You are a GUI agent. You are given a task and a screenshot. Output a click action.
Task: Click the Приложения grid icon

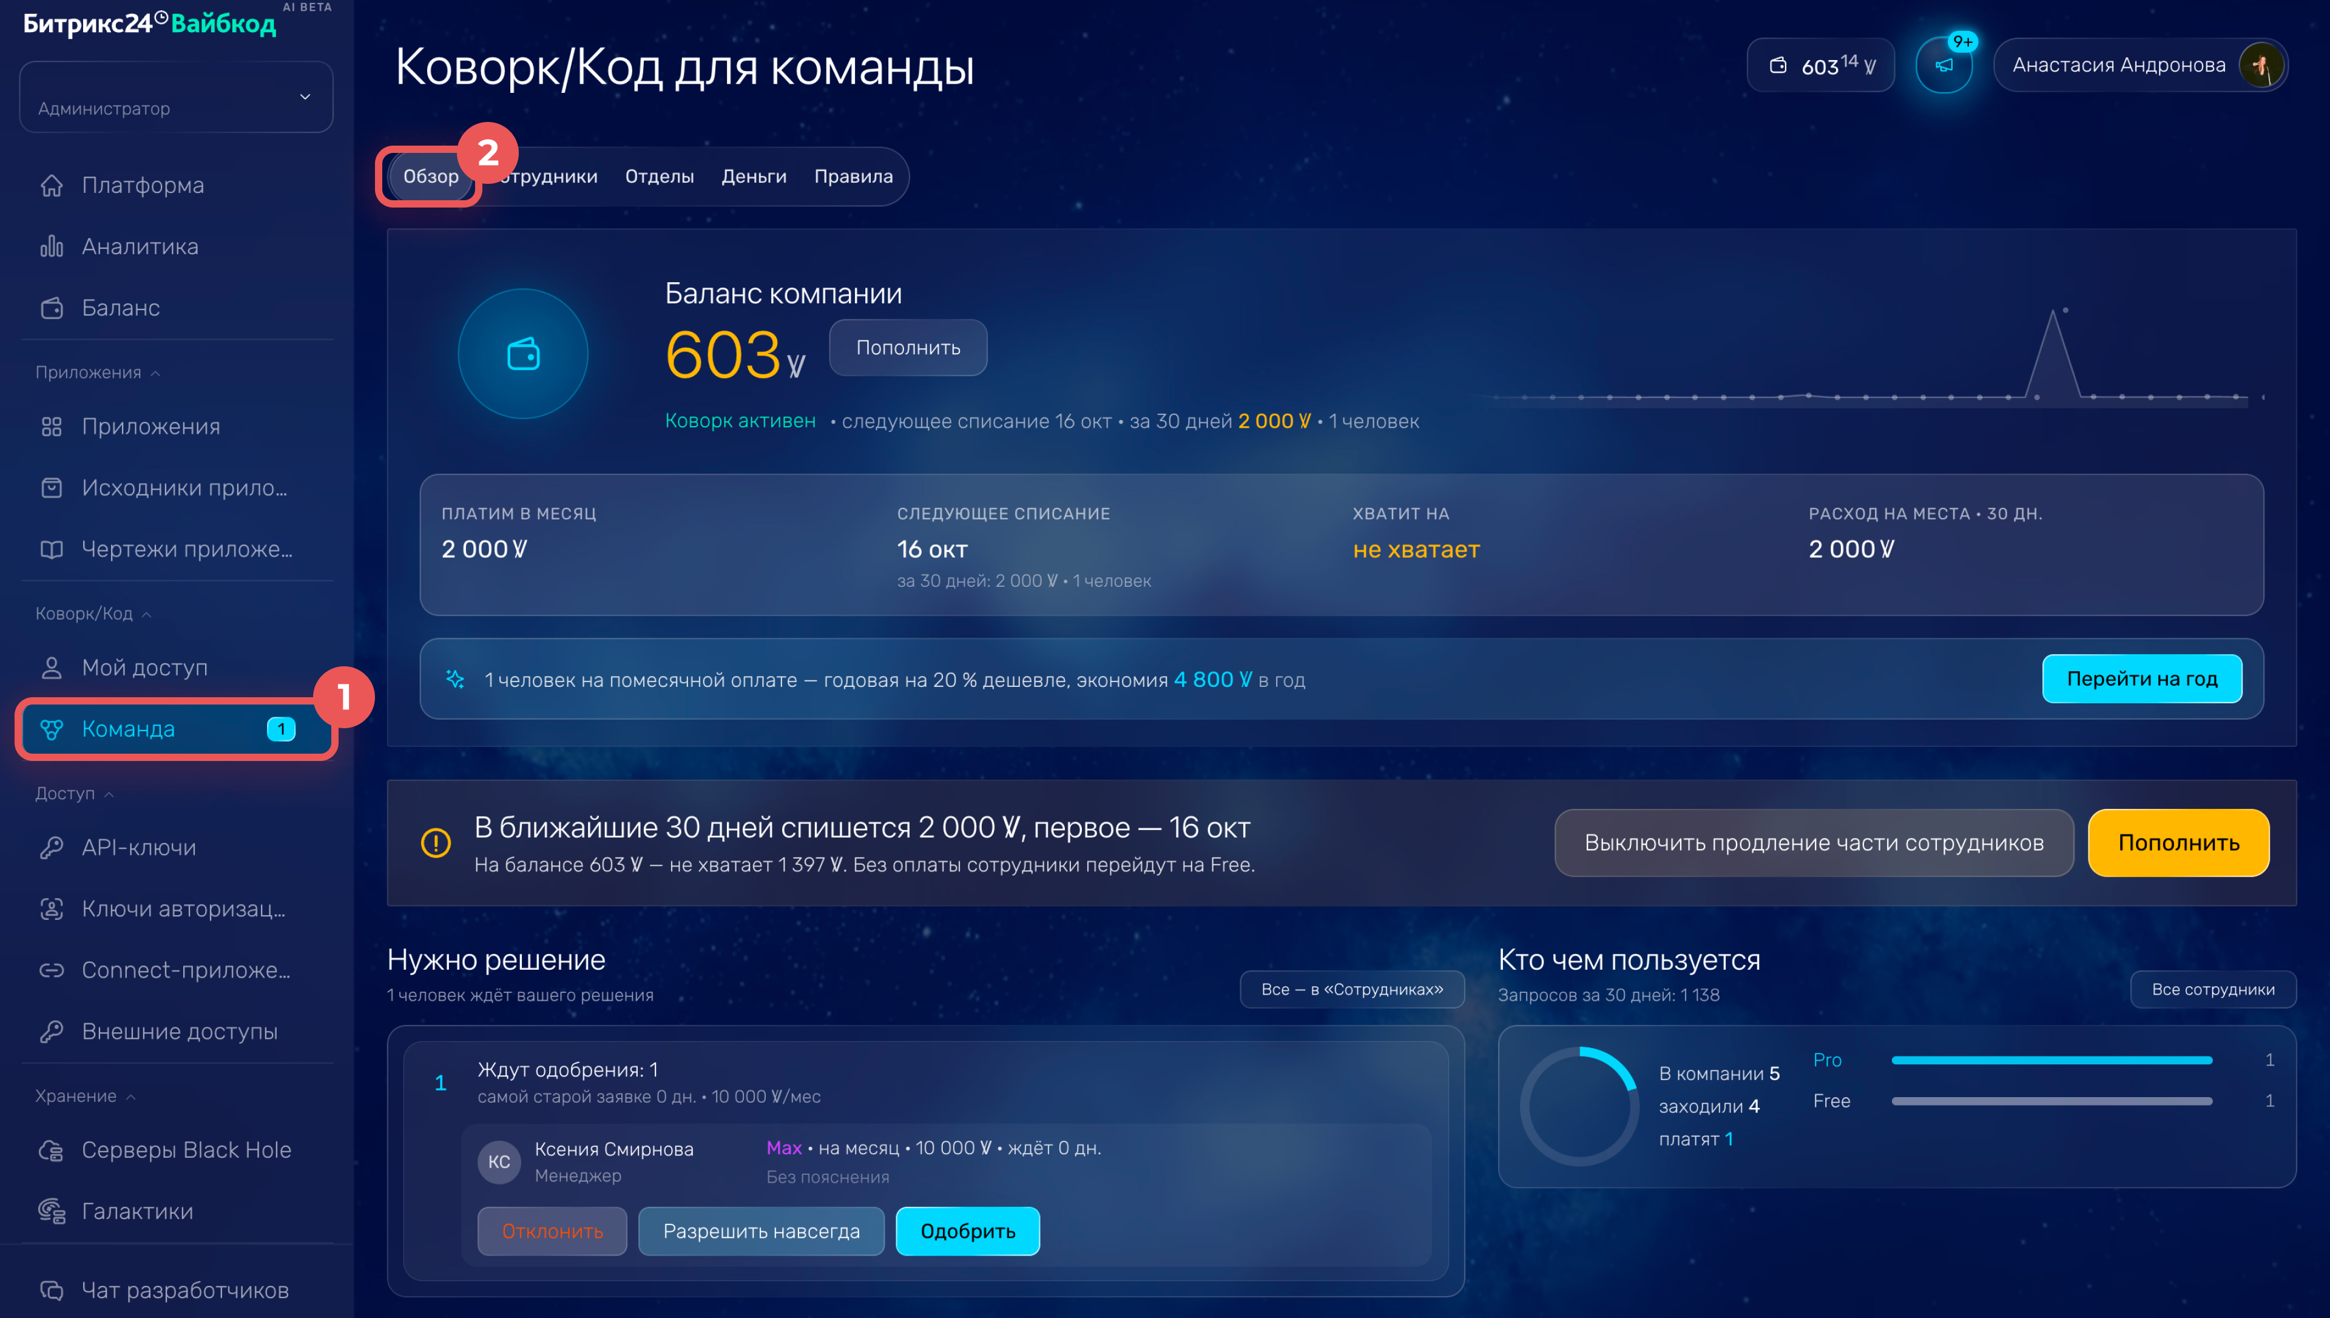tap(52, 427)
